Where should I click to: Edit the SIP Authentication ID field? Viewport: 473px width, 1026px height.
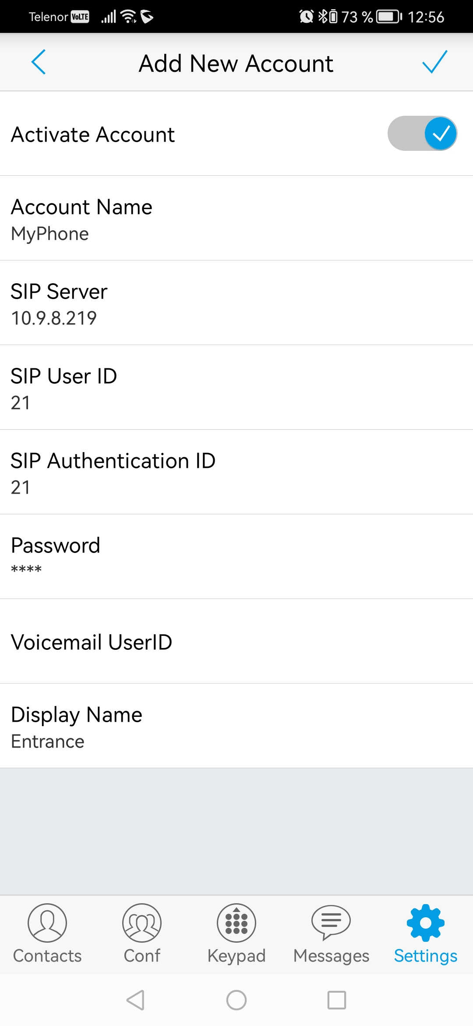pos(236,472)
